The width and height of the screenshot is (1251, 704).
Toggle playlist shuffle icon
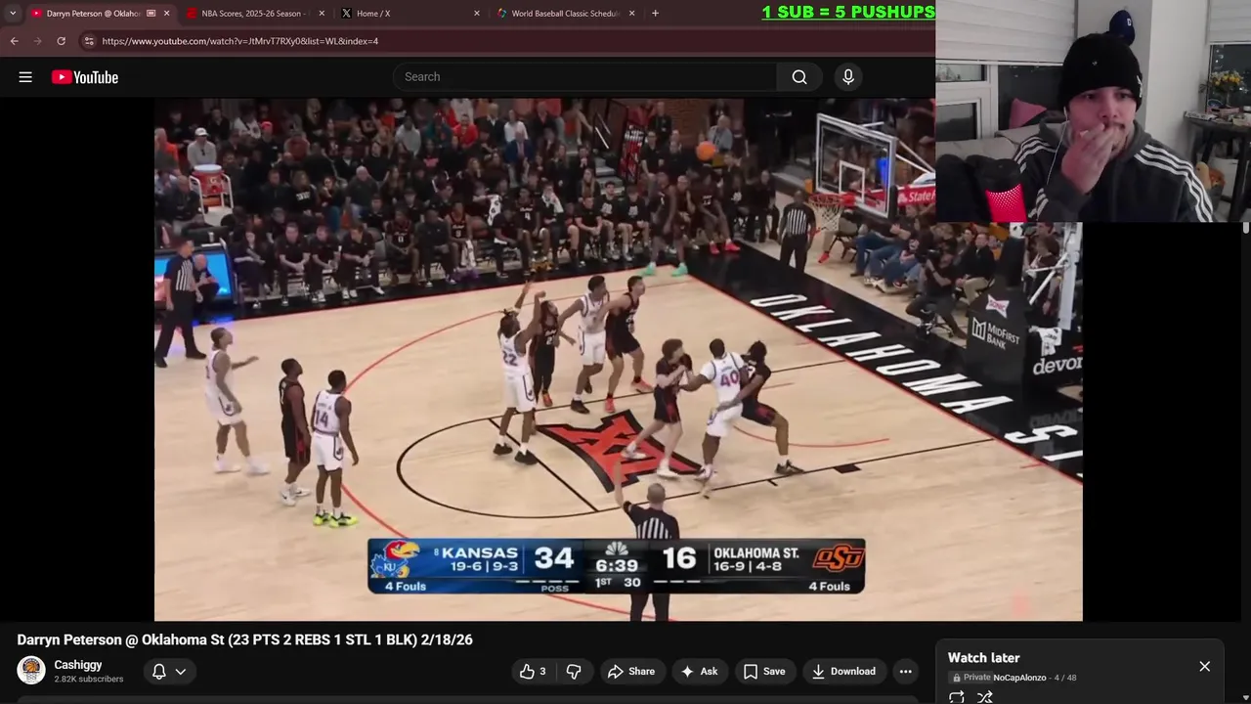tap(985, 697)
